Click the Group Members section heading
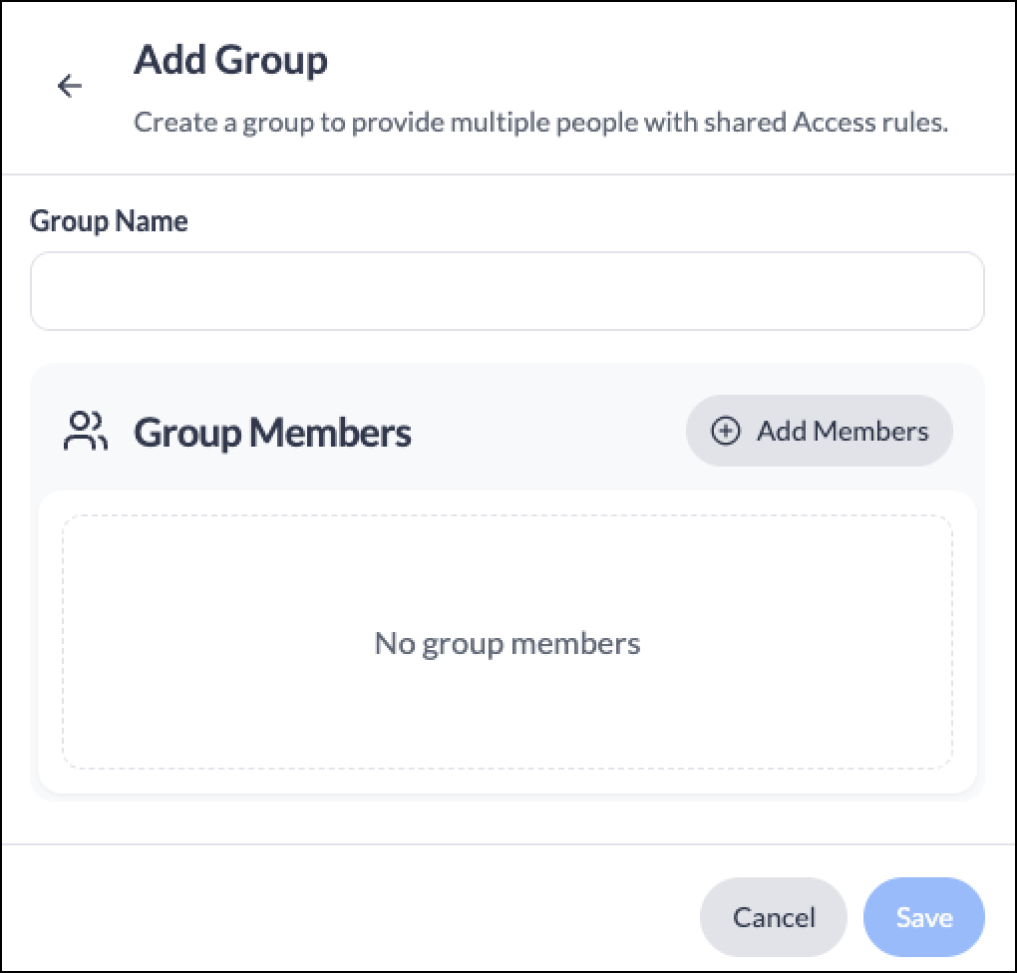The image size is (1017, 973). coord(272,433)
